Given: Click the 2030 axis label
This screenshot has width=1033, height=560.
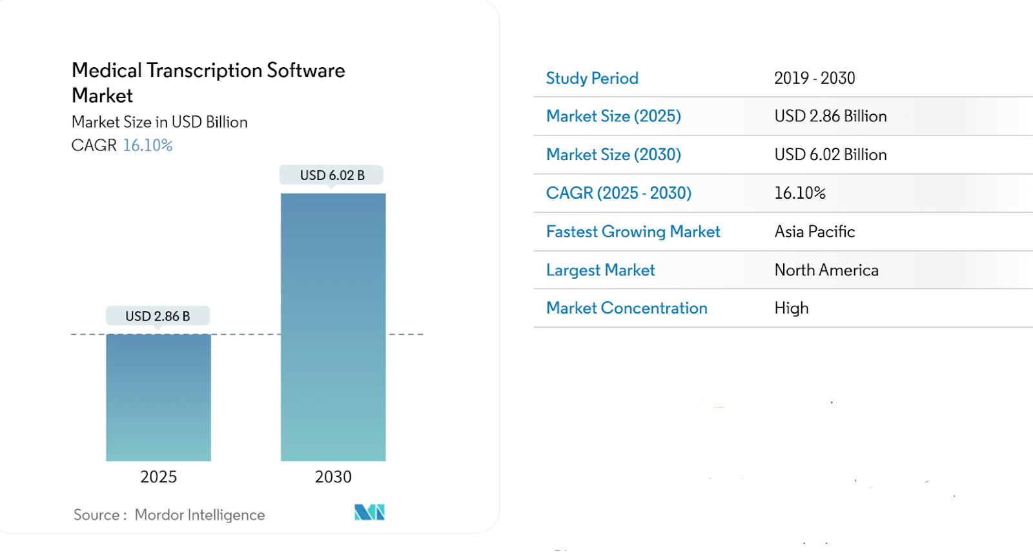Looking at the screenshot, I should point(333,477).
